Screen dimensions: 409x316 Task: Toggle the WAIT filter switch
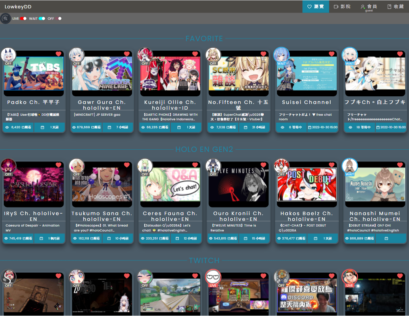[x=42, y=19]
